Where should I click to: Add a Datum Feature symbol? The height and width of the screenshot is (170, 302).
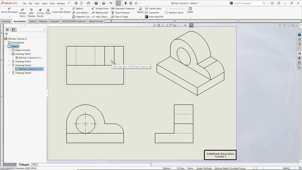(x=120, y=13)
